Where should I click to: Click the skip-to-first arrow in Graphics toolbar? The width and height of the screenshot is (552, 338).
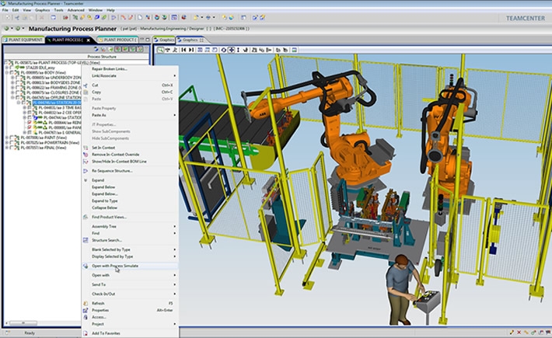(x=183, y=50)
